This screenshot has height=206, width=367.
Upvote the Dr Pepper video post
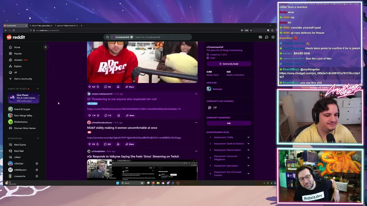click(x=89, y=87)
